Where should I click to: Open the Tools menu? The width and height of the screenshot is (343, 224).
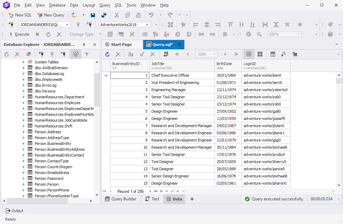point(131,5)
